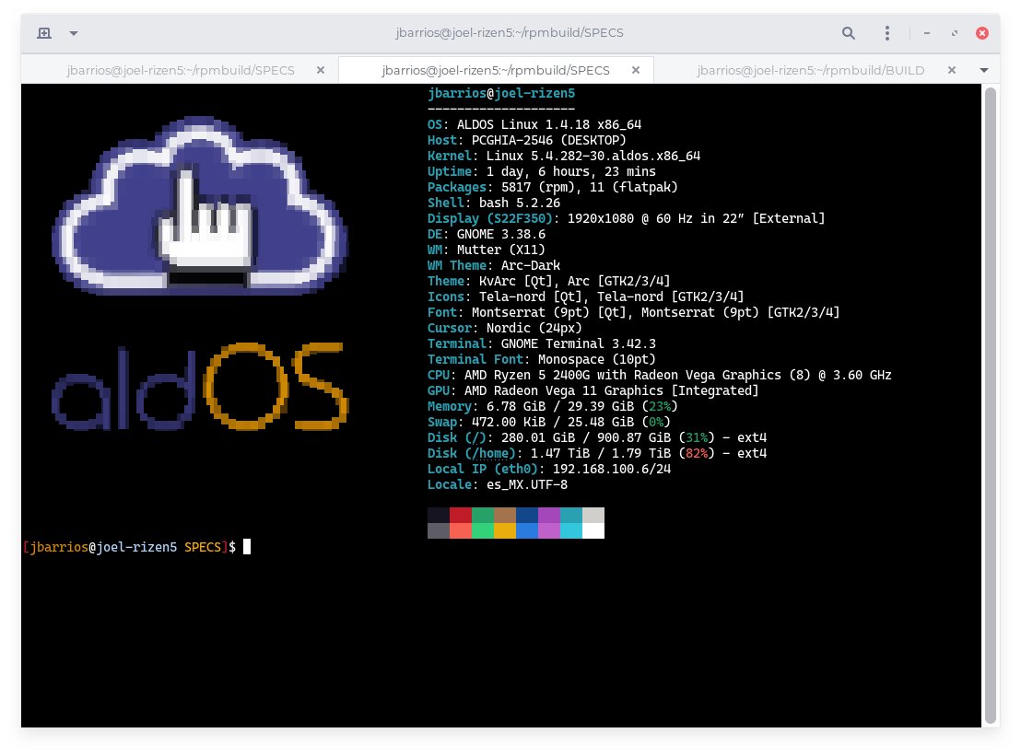Click the Kernel: Linux 5.4.282-30 line
Viewport: 1021px width, 756px height.
564,156
